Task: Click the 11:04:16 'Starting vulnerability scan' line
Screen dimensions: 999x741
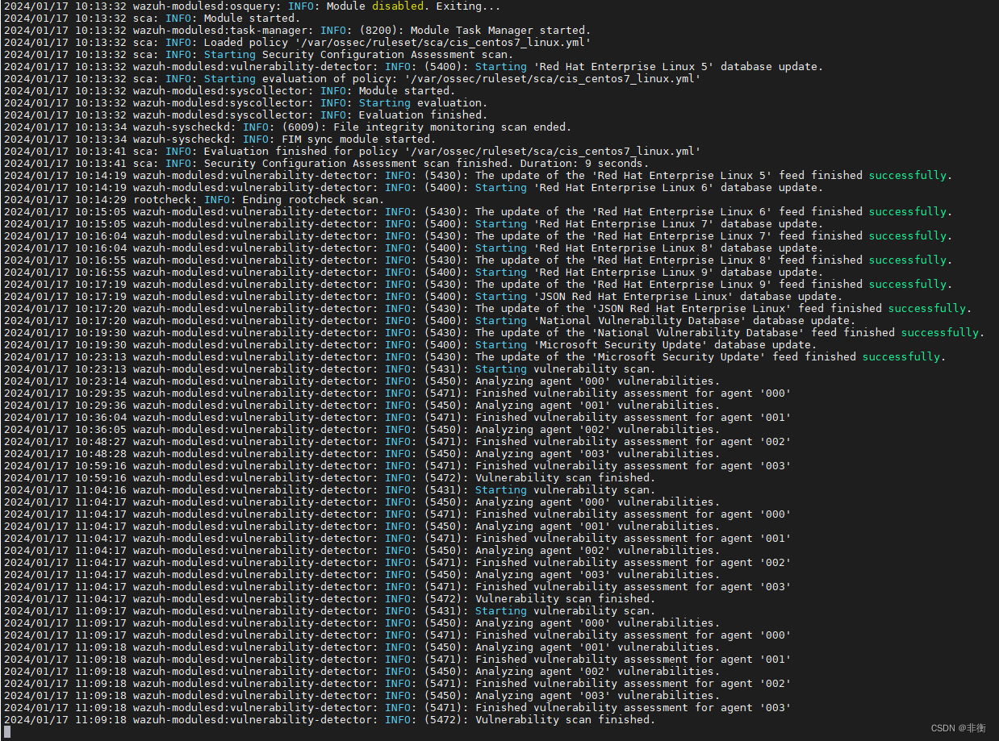Action: pos(329,490)
